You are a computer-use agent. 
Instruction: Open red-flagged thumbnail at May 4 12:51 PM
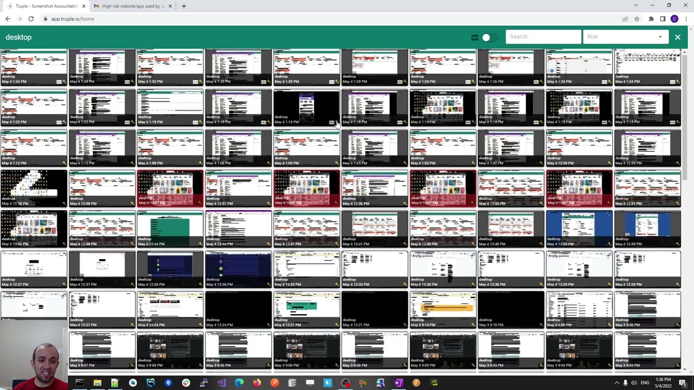click(579, 188)
